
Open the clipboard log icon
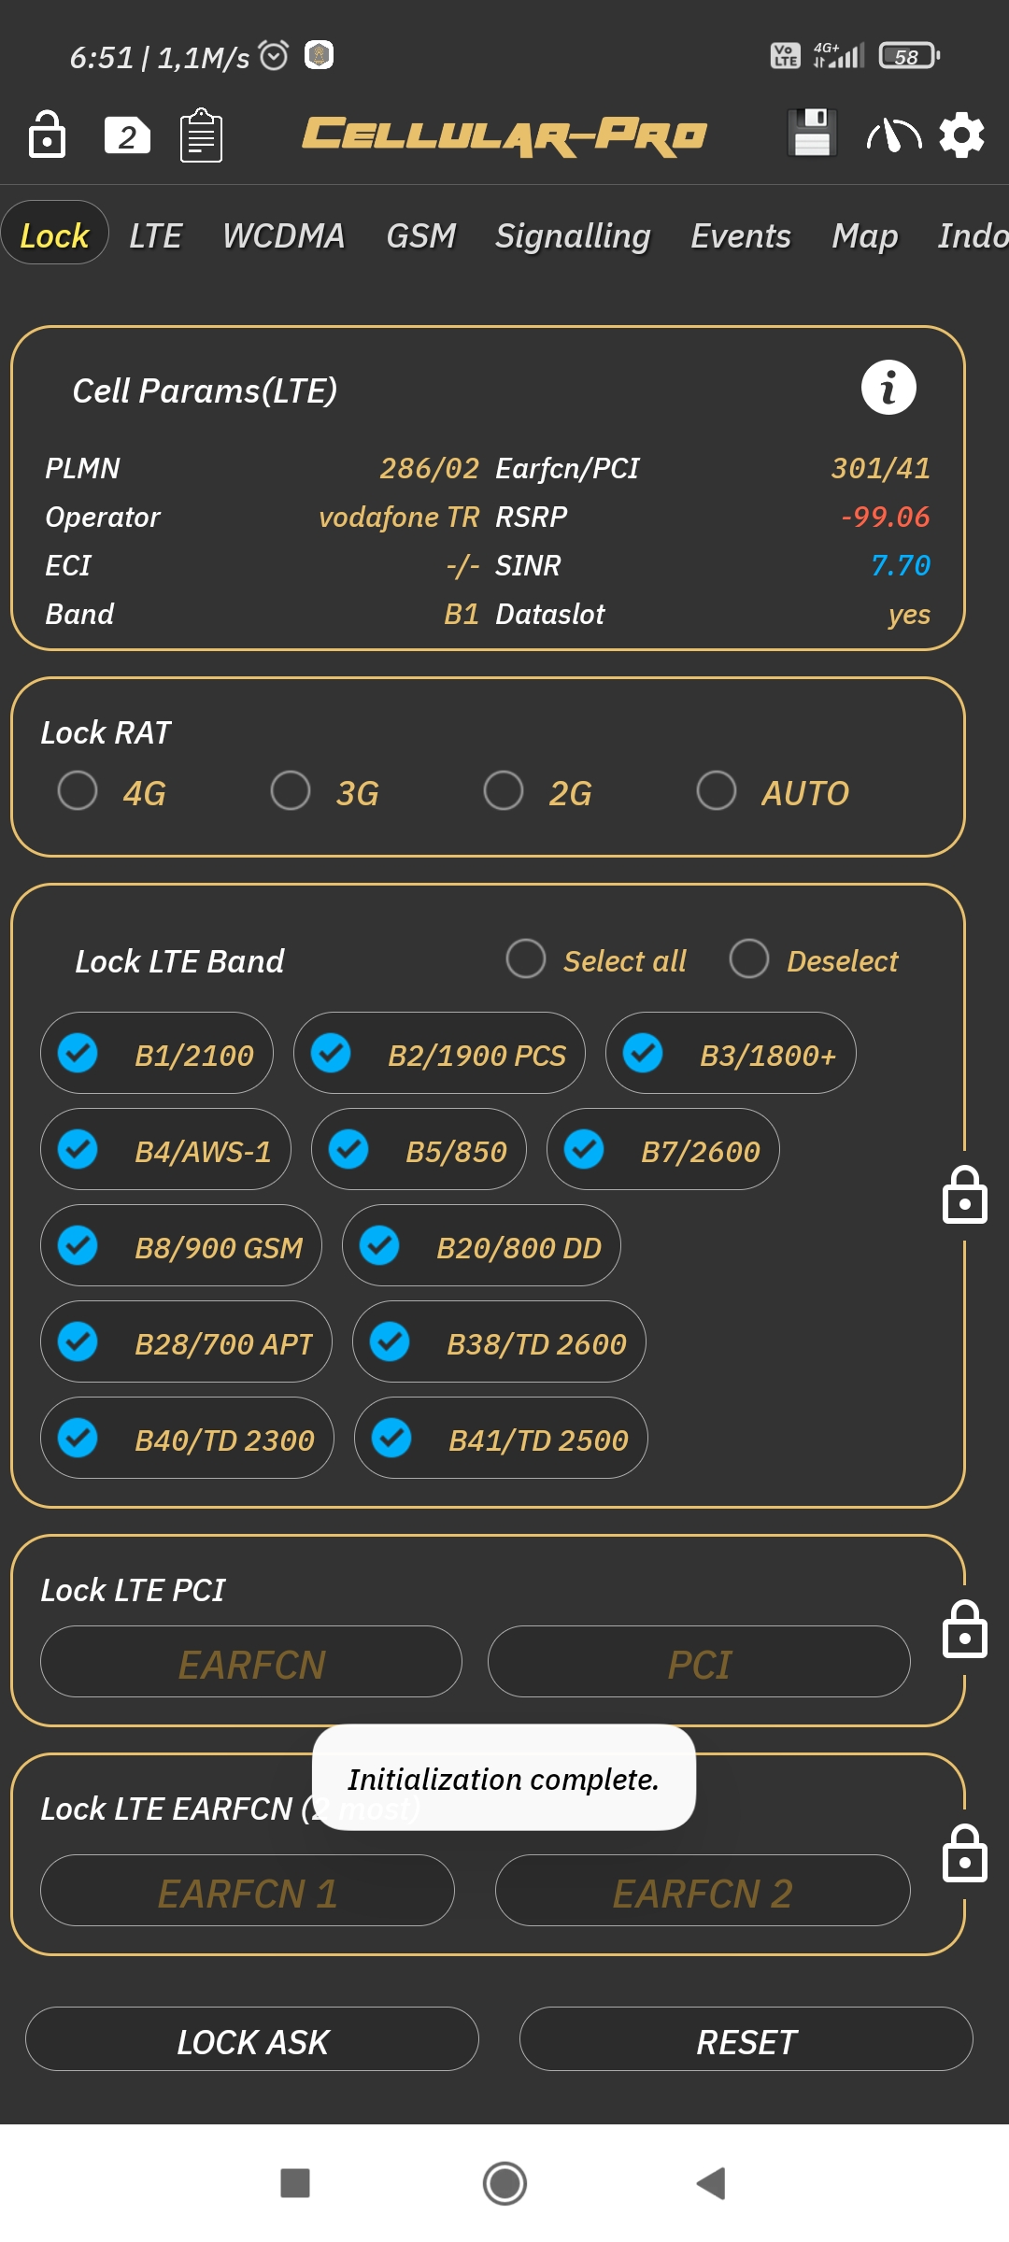pos(201,135)
